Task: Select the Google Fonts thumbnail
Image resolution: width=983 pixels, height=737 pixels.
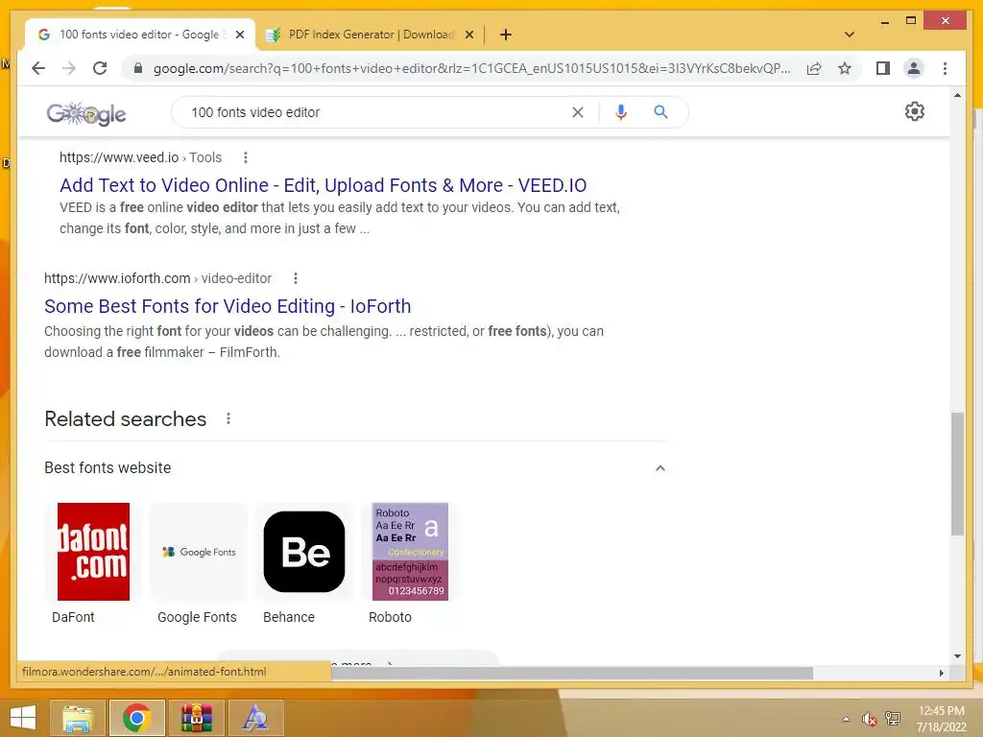Action: 199,552
